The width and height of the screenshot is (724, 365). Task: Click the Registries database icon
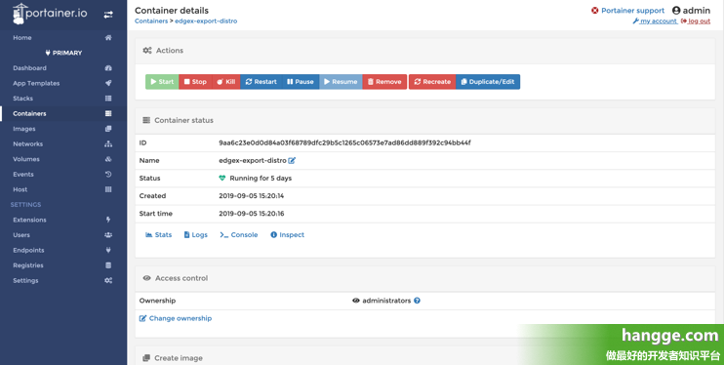(x=108, y=265)
